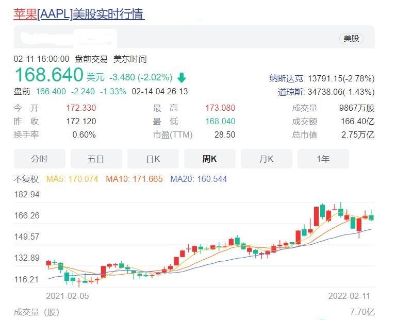Click the 换手率 value 0.60%
Screen dimensions: 412x320
(84, 134)
